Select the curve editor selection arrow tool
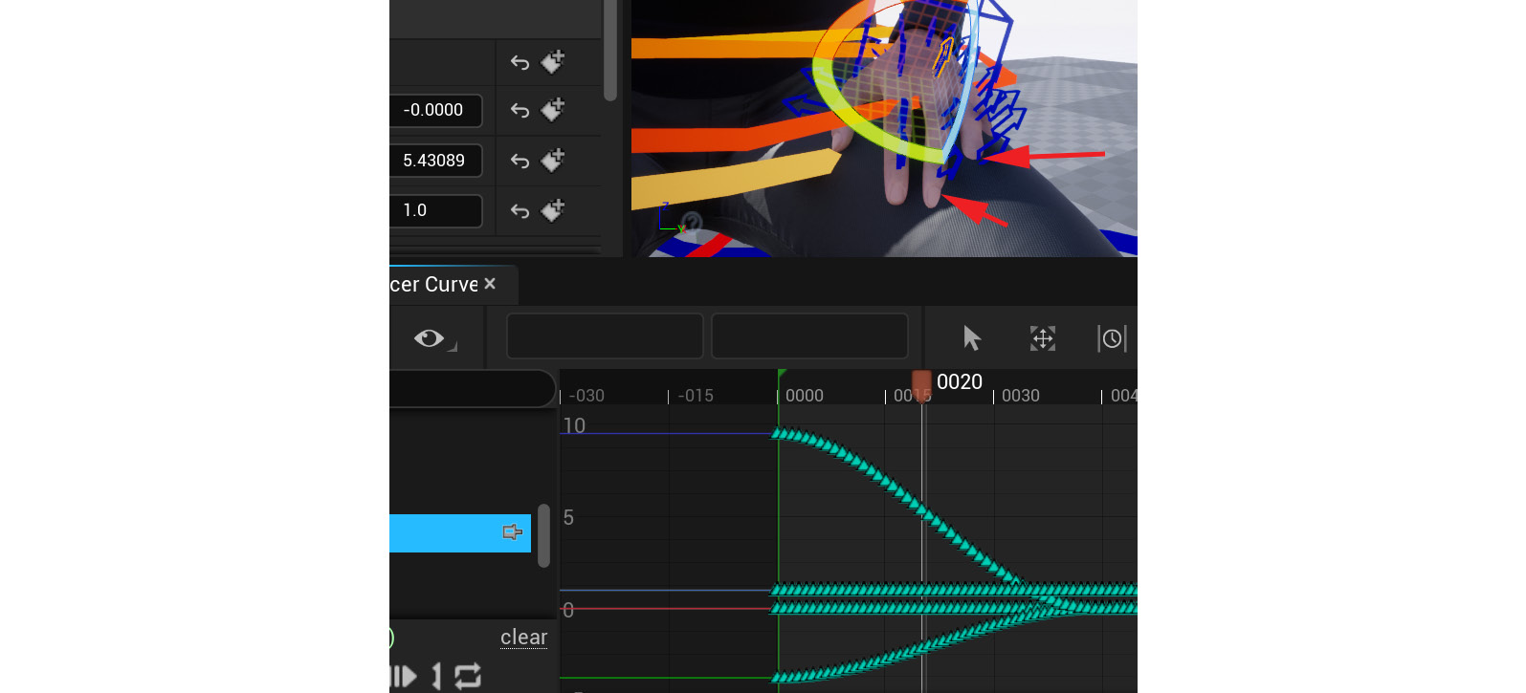 [x=972, y=338]
